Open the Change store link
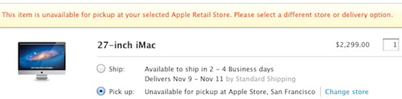 (346, 92)
